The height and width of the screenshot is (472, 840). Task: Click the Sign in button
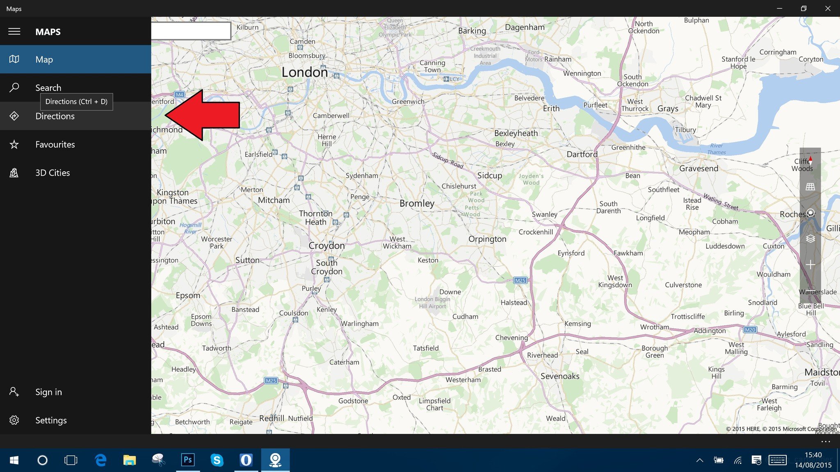tap(48, 392)
